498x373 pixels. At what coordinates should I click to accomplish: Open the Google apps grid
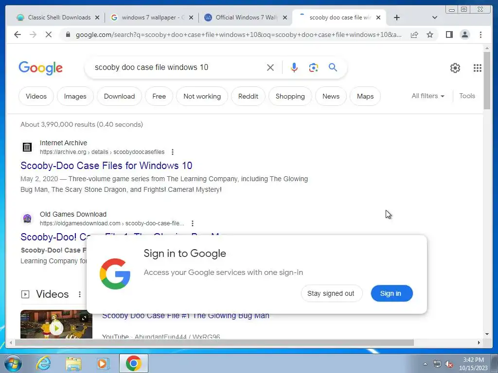pyautogui.click(x=478, y=68)
